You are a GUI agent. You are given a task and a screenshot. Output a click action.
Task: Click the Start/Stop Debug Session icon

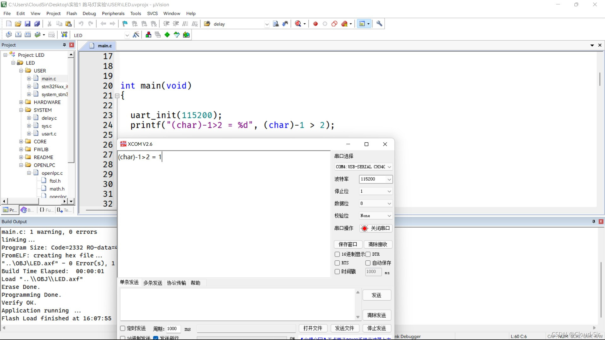click(298, 24)
